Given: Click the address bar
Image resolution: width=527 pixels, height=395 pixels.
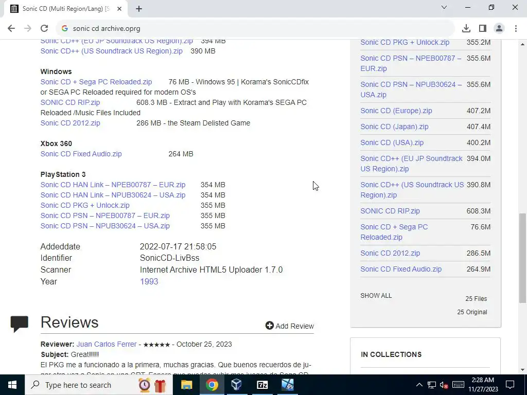Looking at the screenshot, I should pos(255,29).
